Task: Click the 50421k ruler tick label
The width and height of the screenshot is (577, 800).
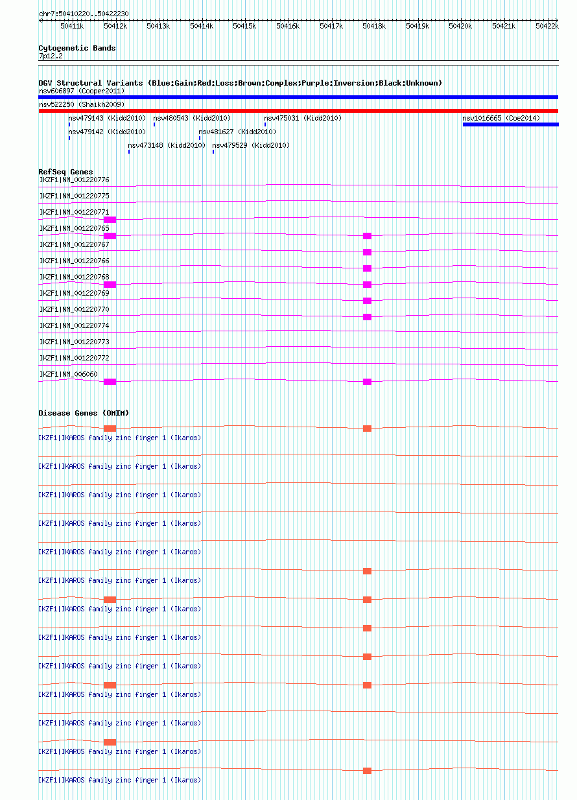Action: pyautogui.click(x=503, y=27)
